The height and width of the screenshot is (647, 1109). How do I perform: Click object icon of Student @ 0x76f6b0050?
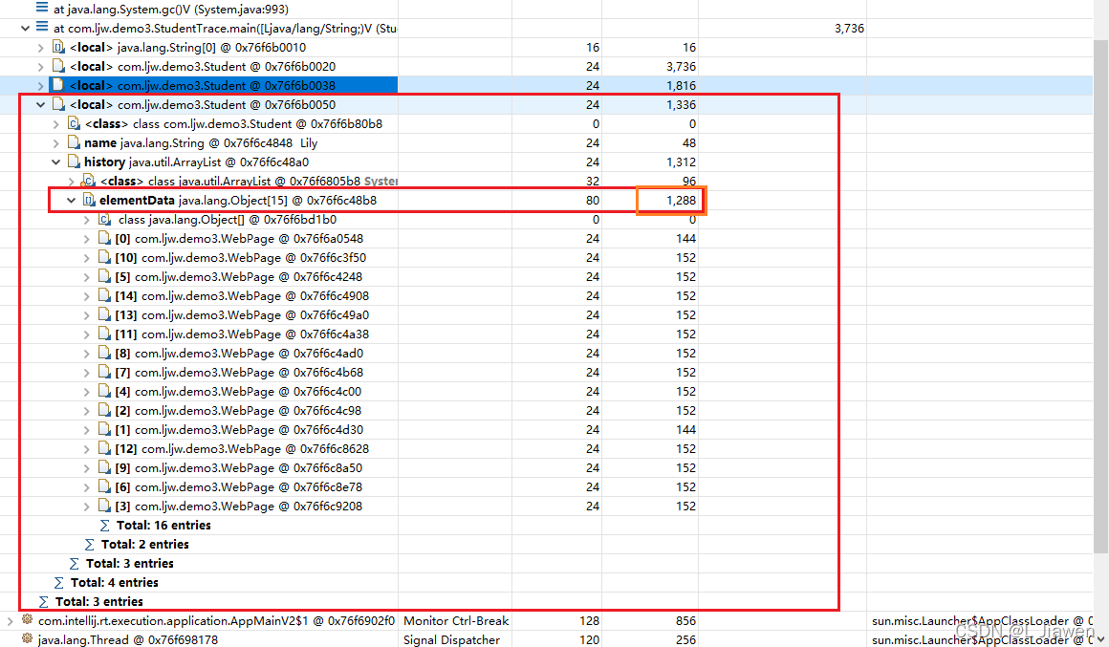click(x=58, y=104)
